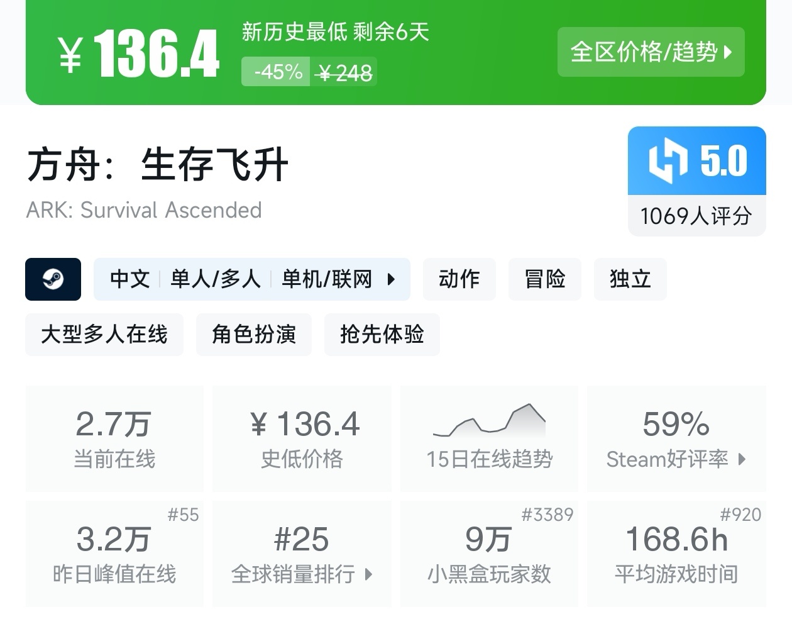Viewport: 792px width, 619px height.
Task: Tap the #920 rank label
Action: [x=740, y=515]
